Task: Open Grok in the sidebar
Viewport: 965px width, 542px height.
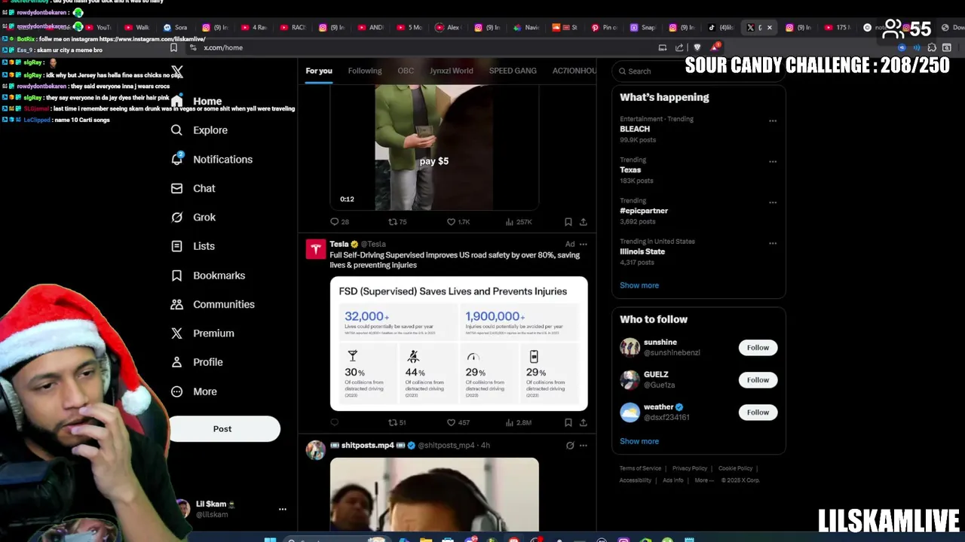Action: [194, 217]
